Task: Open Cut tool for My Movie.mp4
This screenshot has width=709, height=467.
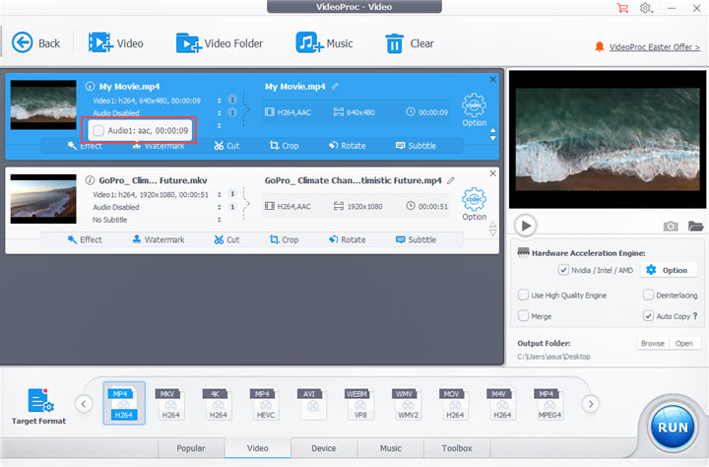Action: (x=226, y=146)
